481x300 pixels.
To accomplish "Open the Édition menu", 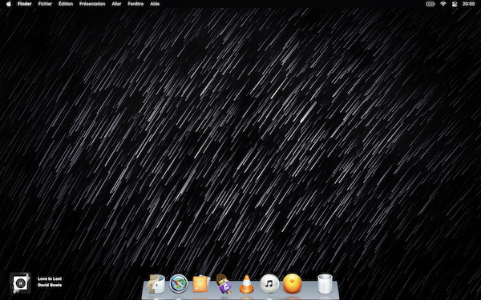I will 66,4.
